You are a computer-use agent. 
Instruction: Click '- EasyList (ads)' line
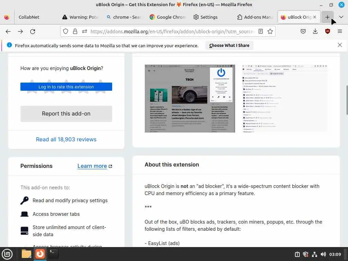point(162,243)
